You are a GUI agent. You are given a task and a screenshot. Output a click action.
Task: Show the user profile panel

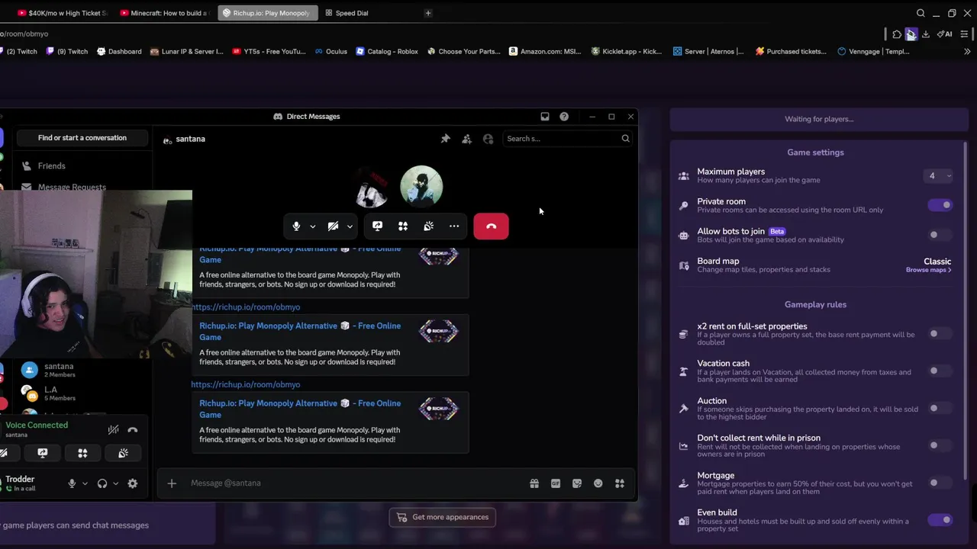(488, 139)
